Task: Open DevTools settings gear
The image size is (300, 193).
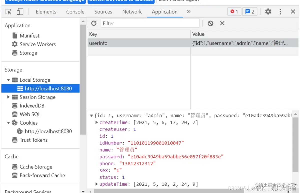Action: pos(268,11)
